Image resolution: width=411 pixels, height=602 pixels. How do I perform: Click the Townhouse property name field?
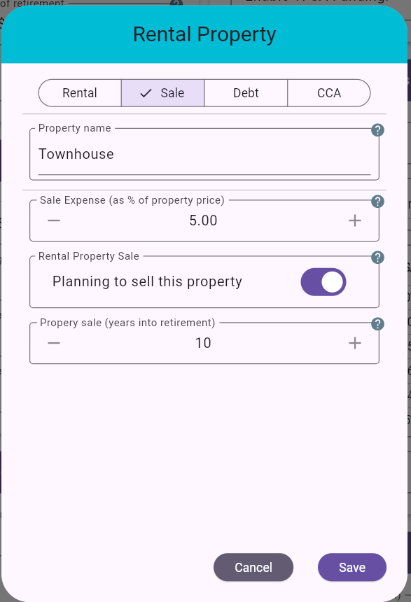point(203,154)
